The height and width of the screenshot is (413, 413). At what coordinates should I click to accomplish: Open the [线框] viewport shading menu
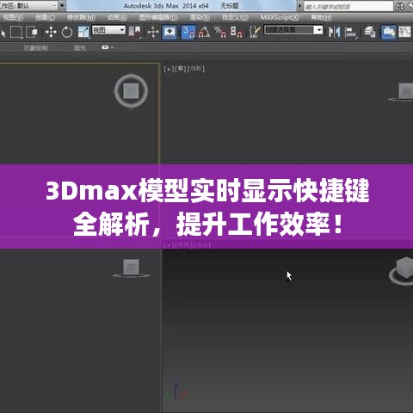point(196,69)
